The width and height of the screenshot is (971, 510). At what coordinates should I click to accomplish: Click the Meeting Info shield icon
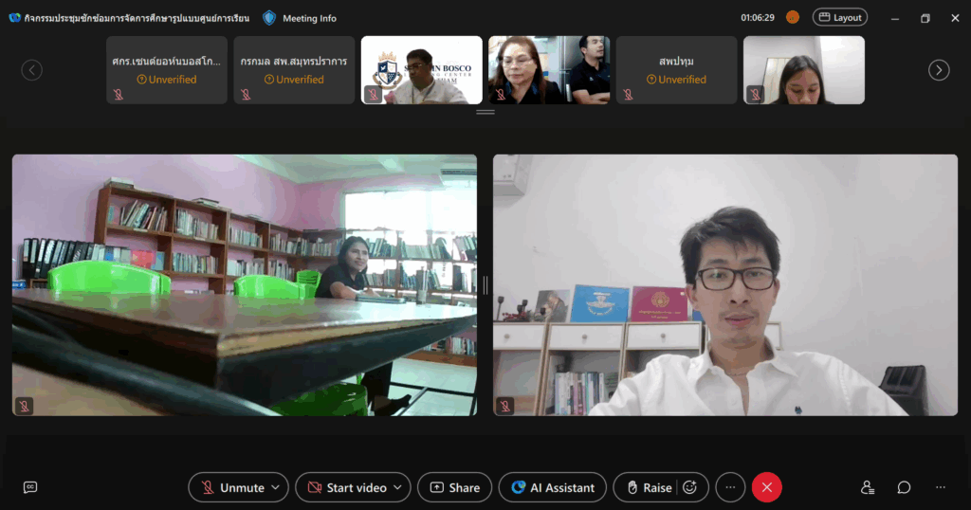269,18
